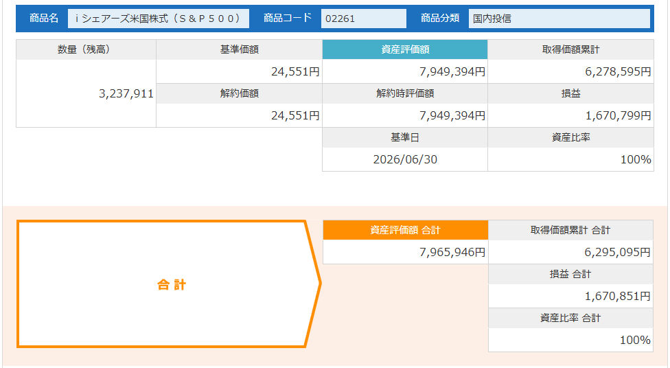Click the 基準日 header

click(x=405, y=137)
